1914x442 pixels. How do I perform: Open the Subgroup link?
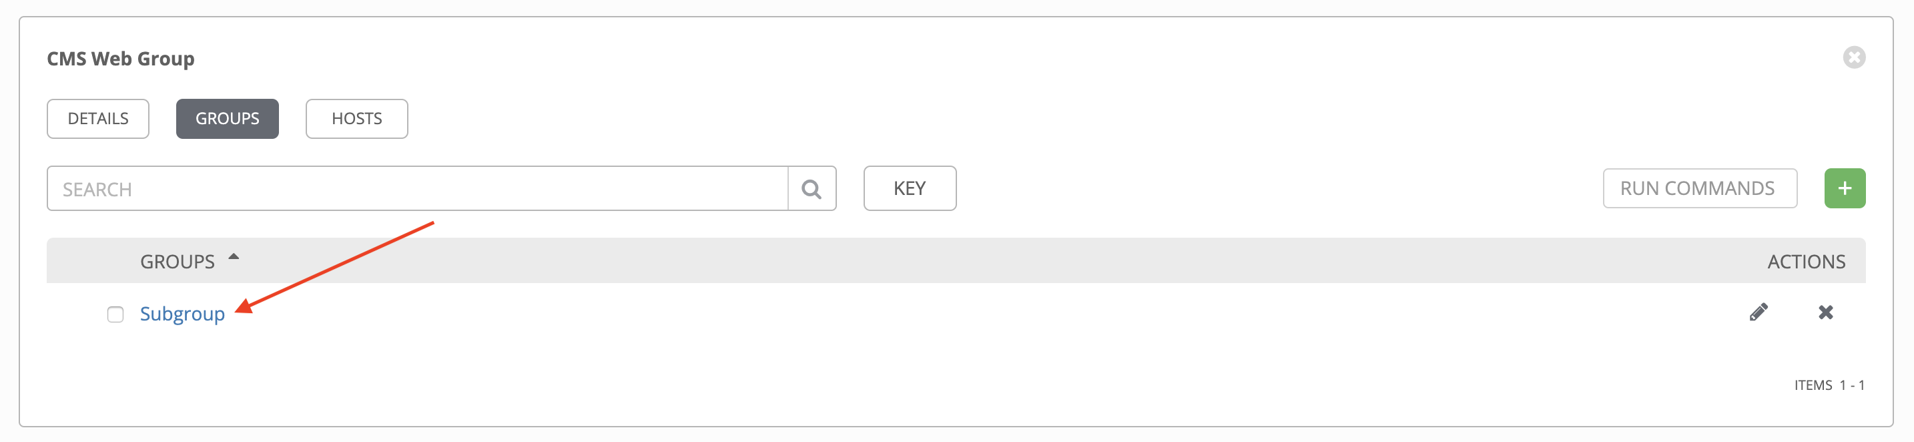tap(182, 314)
